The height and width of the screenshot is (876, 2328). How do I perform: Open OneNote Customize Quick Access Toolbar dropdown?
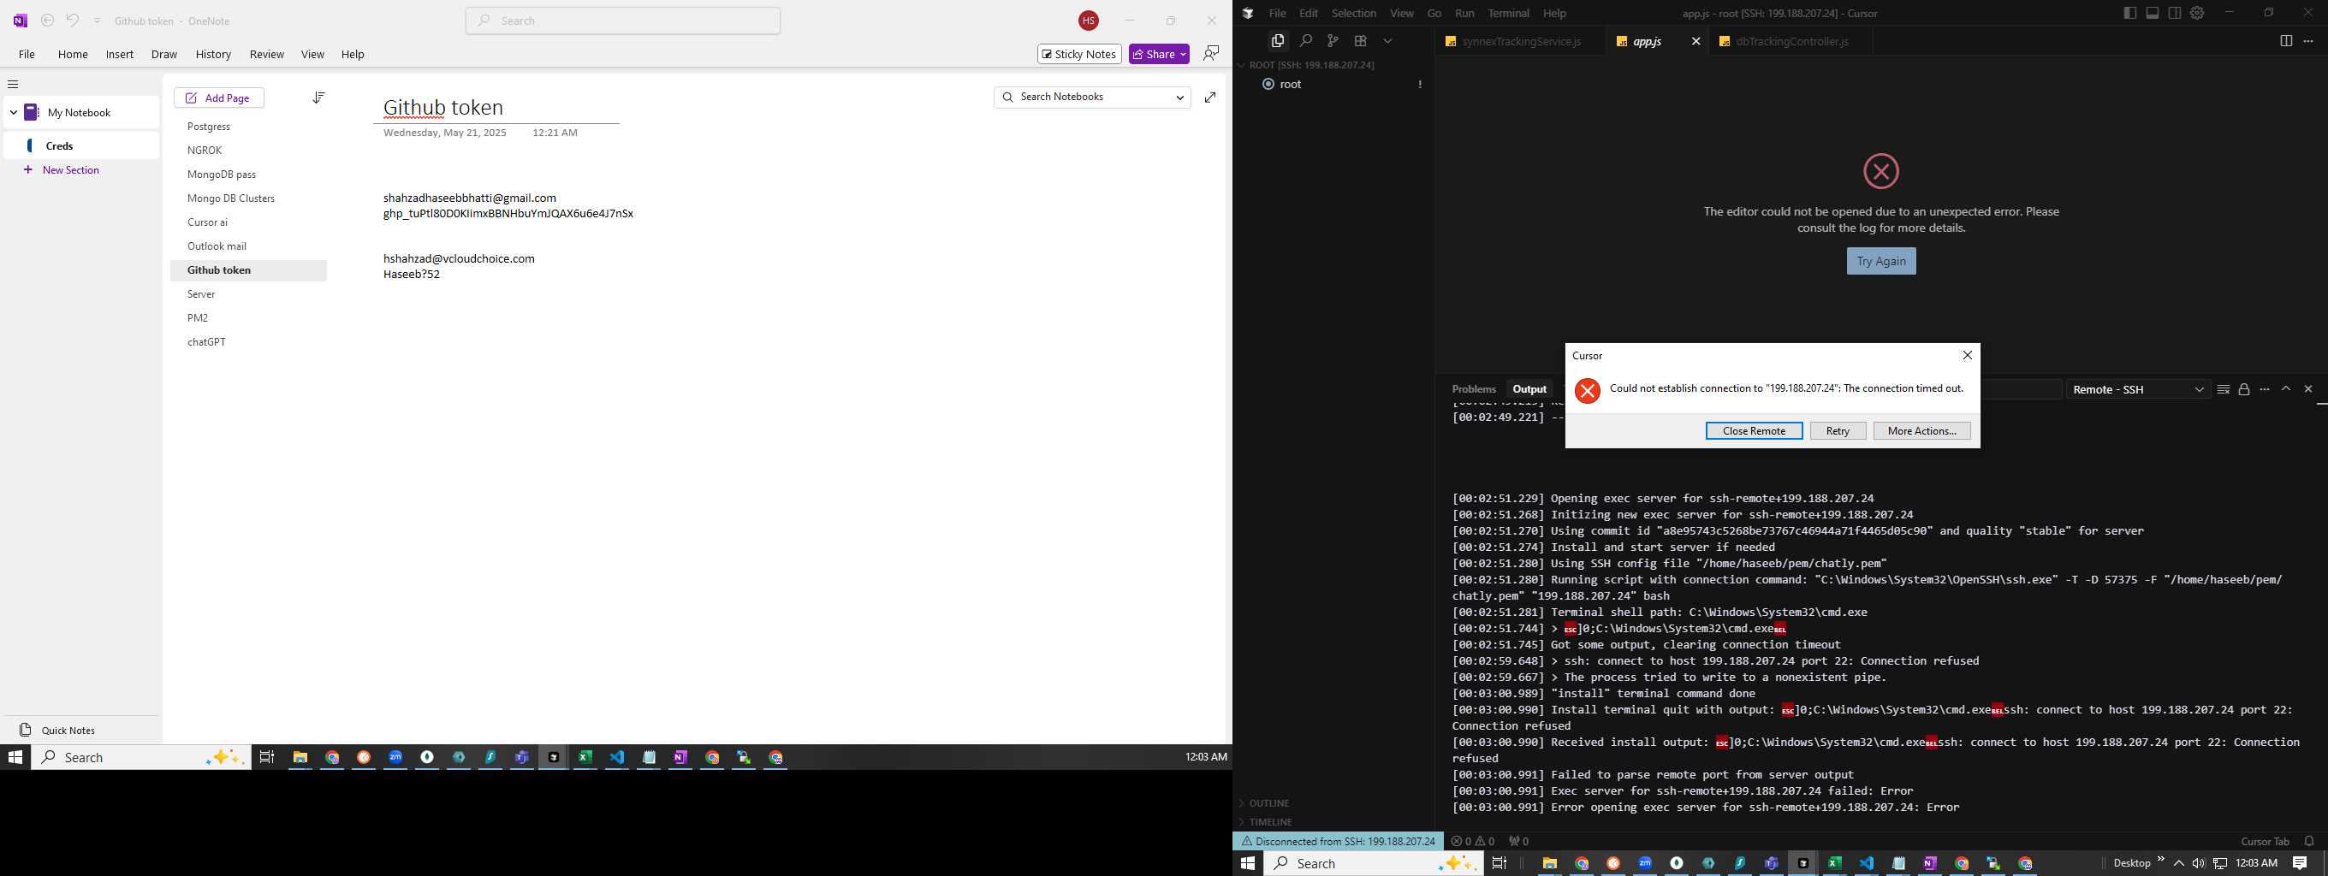(x=97, y=21)
